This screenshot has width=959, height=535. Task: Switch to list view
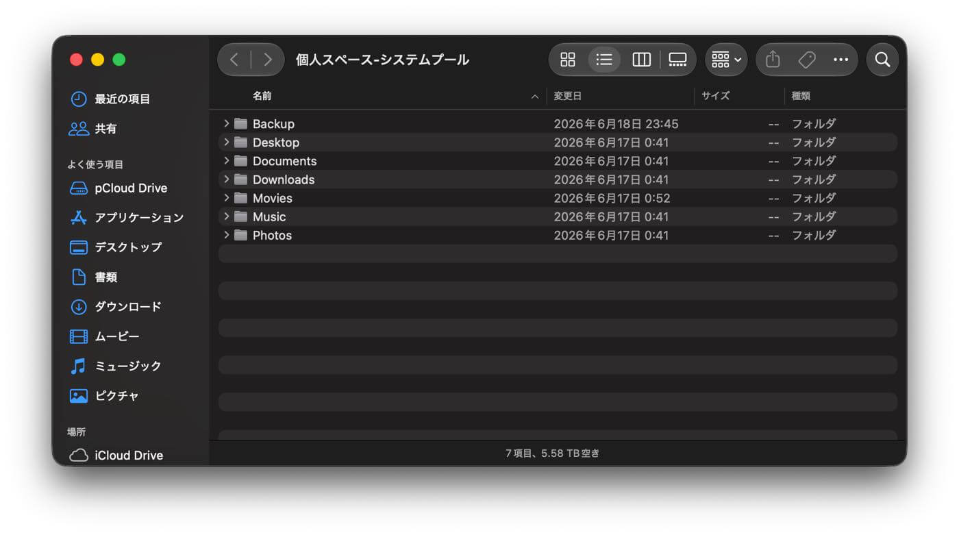[604, 60]
